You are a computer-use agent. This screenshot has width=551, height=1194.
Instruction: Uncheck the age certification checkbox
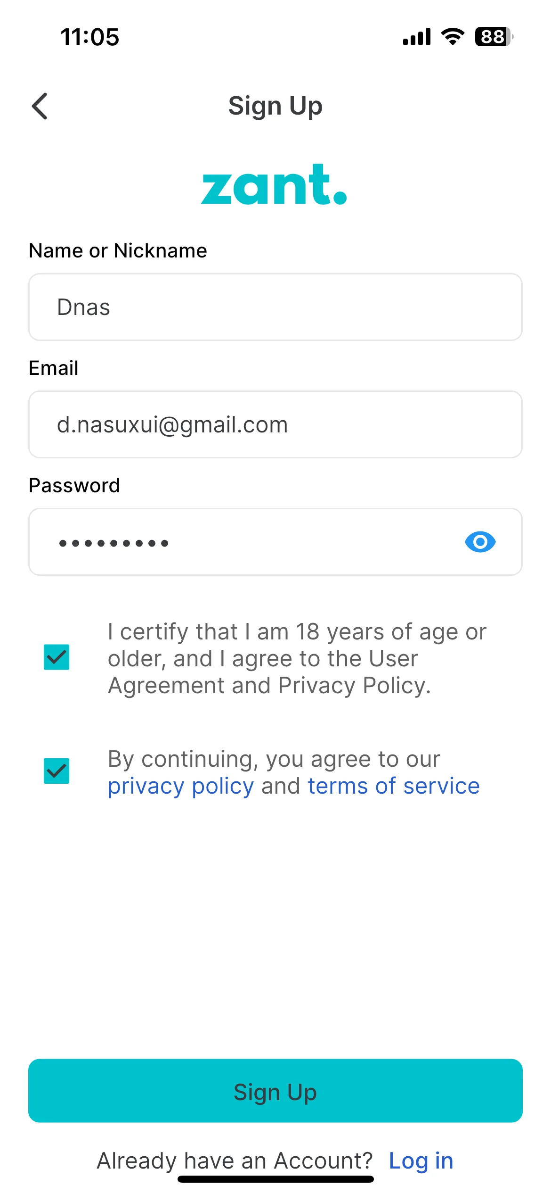(x=57, y=657)
